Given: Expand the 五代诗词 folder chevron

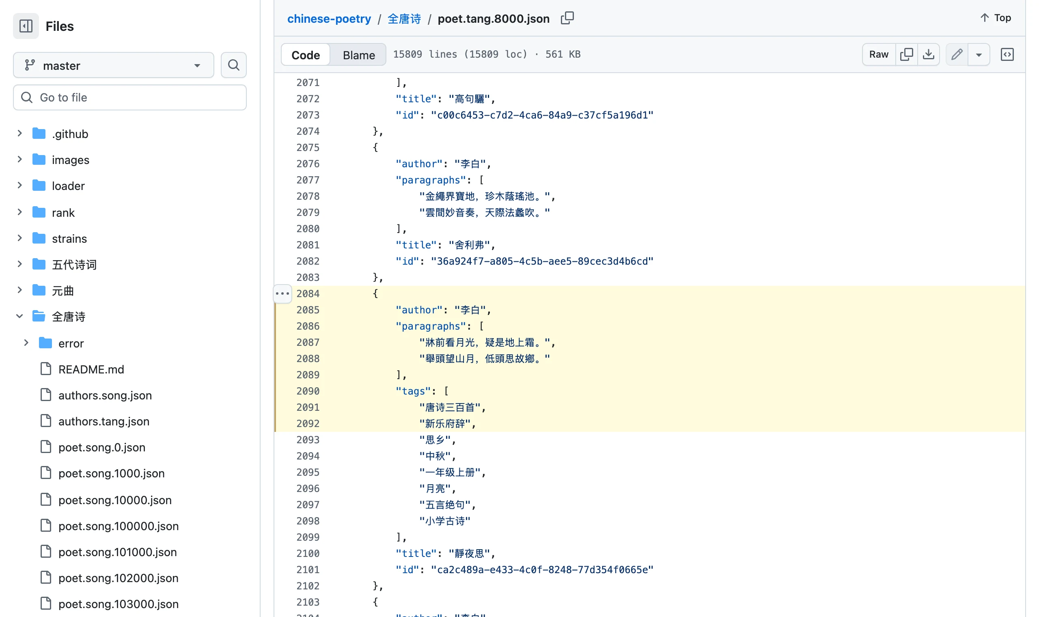Looking at the screenshot, I should click(x=19, y=264).
